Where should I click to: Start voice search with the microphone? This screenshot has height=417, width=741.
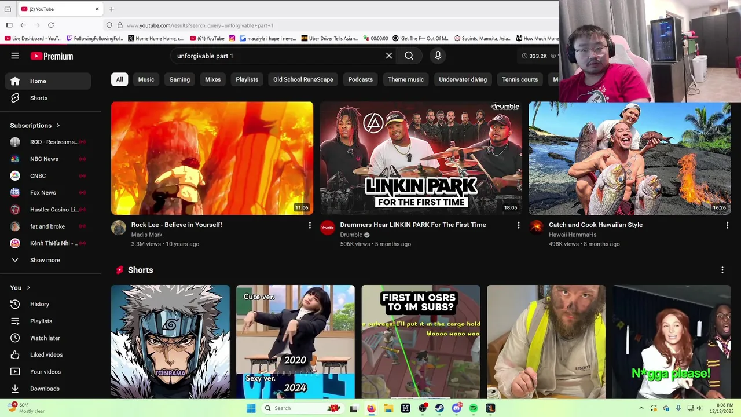[438, 56]
